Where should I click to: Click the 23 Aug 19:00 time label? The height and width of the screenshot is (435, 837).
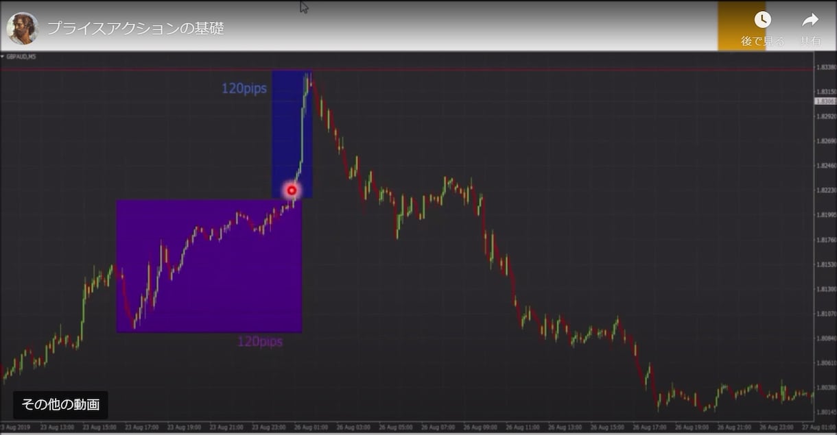coord(185,427)
